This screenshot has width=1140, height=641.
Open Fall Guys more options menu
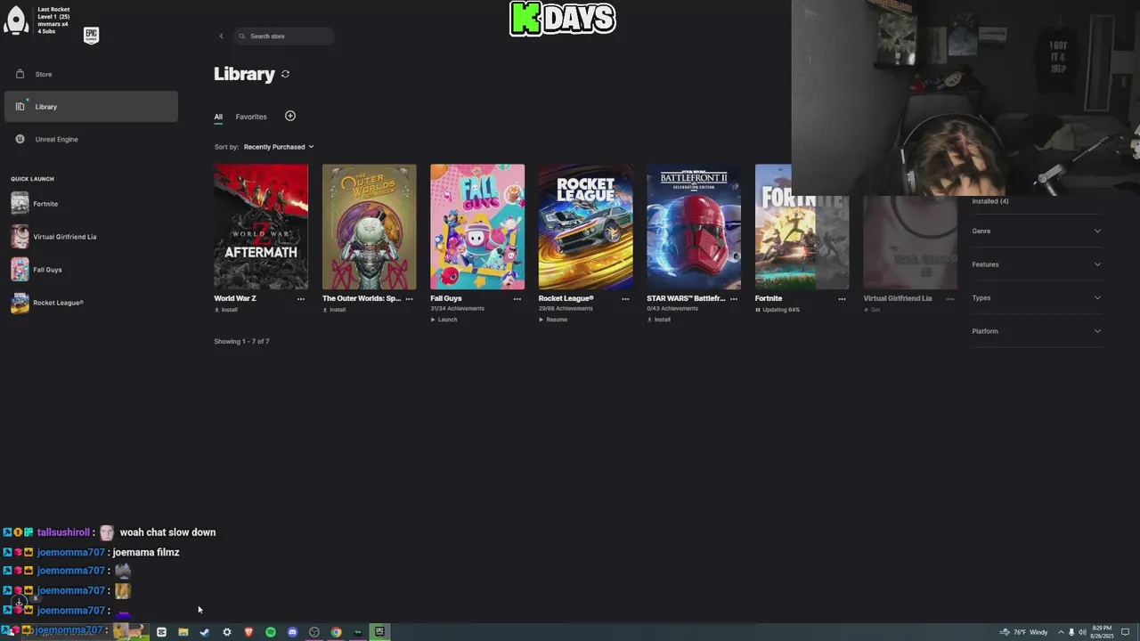point(517,299)
